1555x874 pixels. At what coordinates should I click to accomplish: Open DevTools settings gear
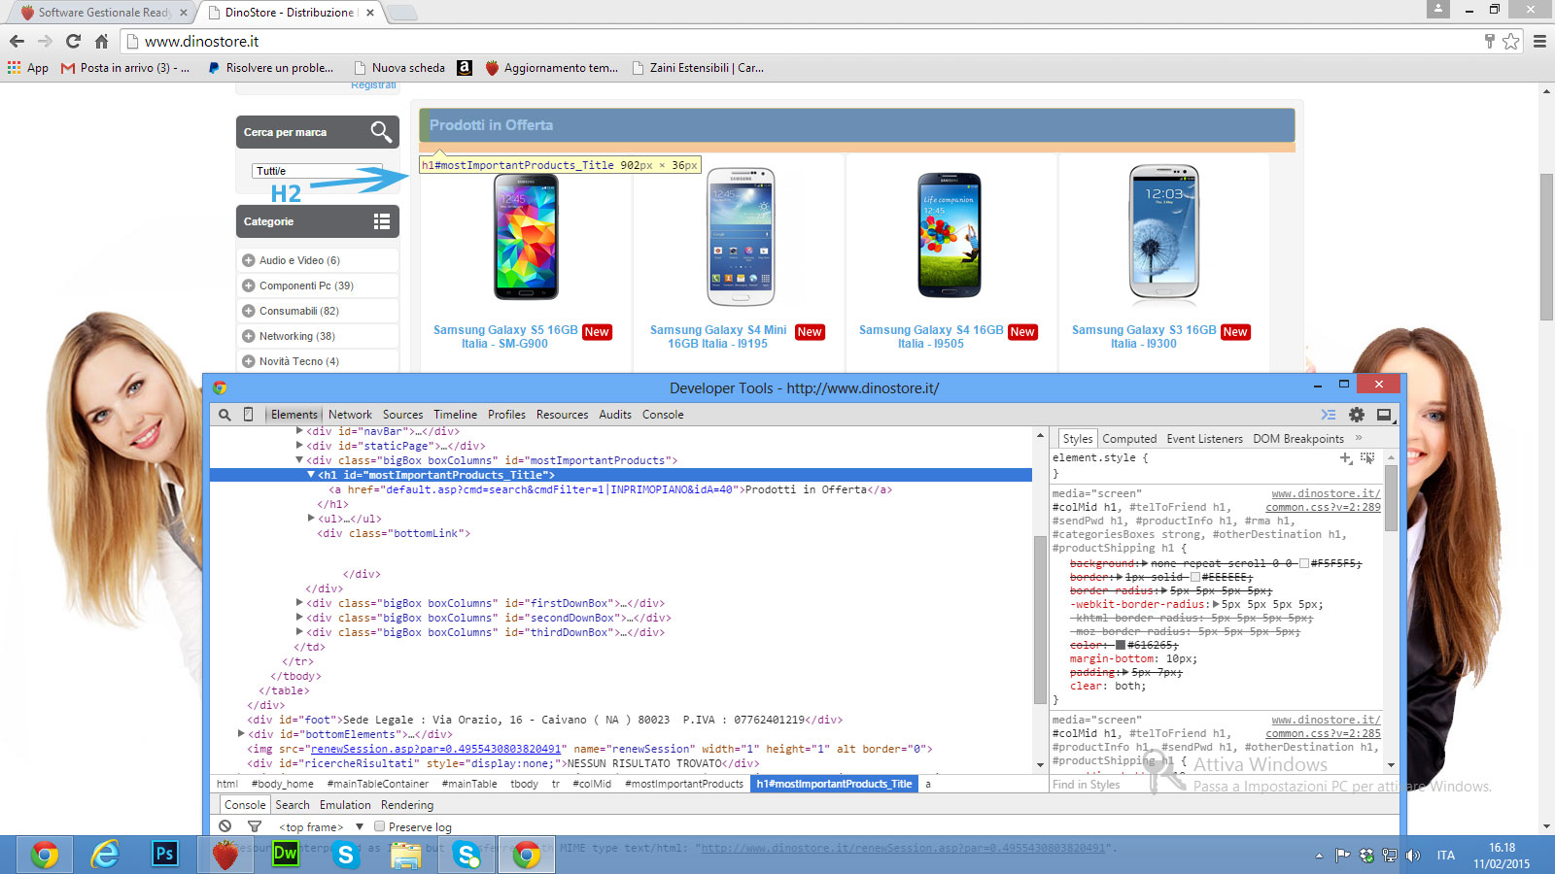tap(1357, 415)
